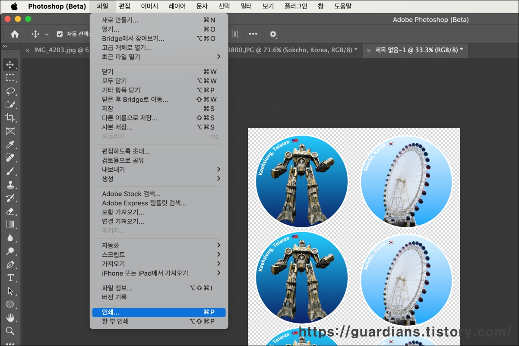Select the Dodge tool
Screen dimensions: 519x346
[10, 251]
